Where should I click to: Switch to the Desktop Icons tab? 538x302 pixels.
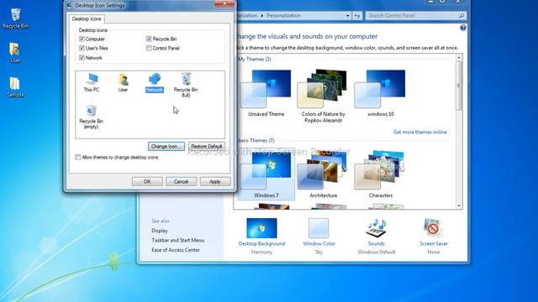(87, 18)
